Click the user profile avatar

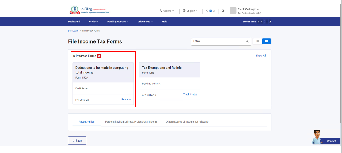233,10
